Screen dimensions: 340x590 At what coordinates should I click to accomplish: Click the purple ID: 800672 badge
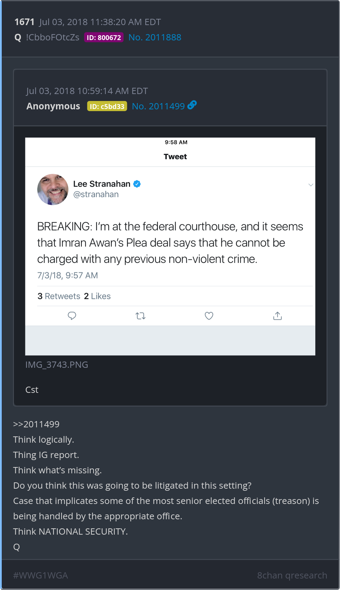[104, 38]
